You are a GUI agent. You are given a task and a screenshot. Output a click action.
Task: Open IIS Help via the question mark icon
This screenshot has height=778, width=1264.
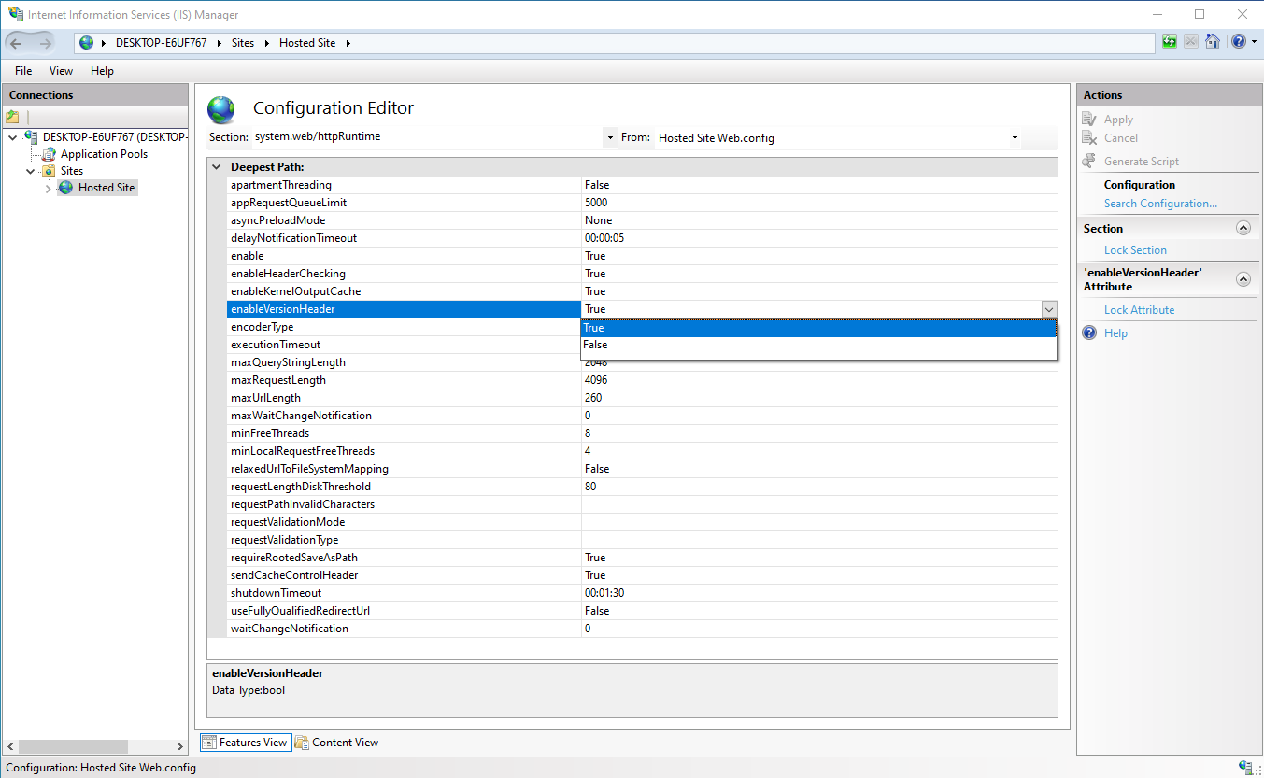pos(1238,42)
